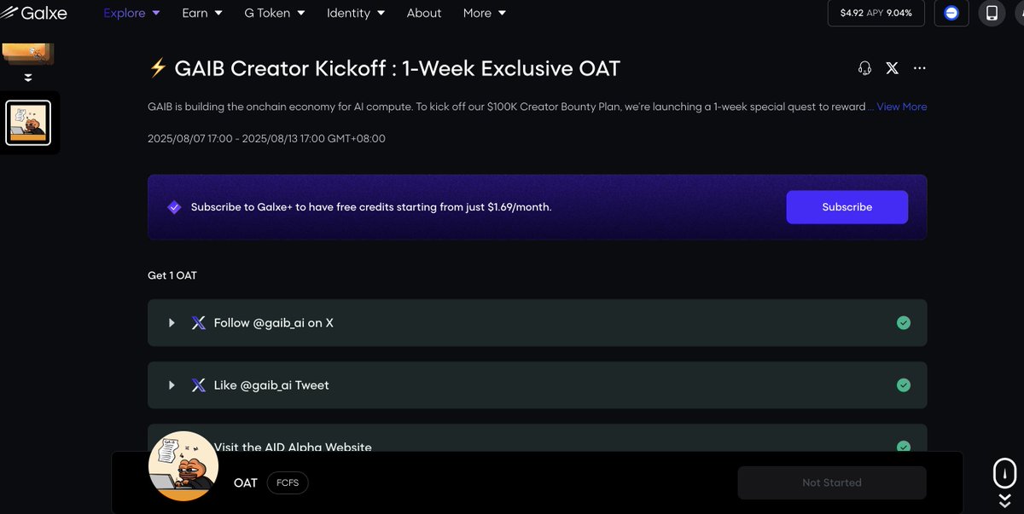Open the three-dot more options menu
The image size is (1024, 514).
click(919, 68)
